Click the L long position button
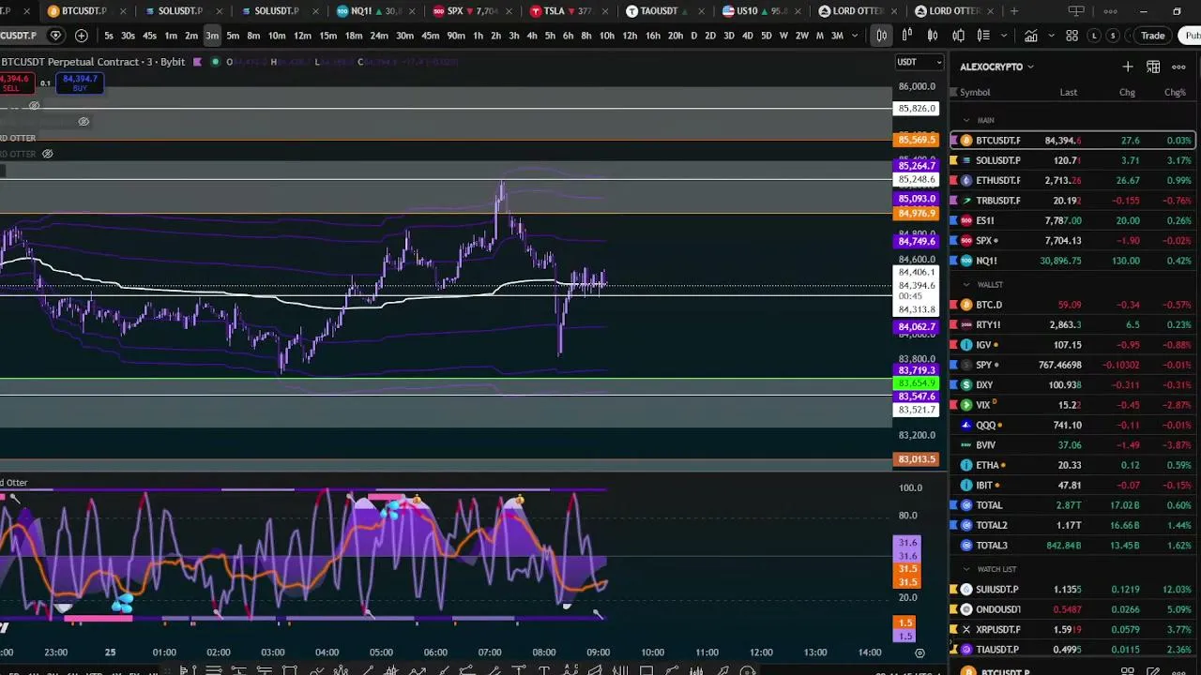The width and height of the screenshot is (1201, 675). tap(1094, 36)
